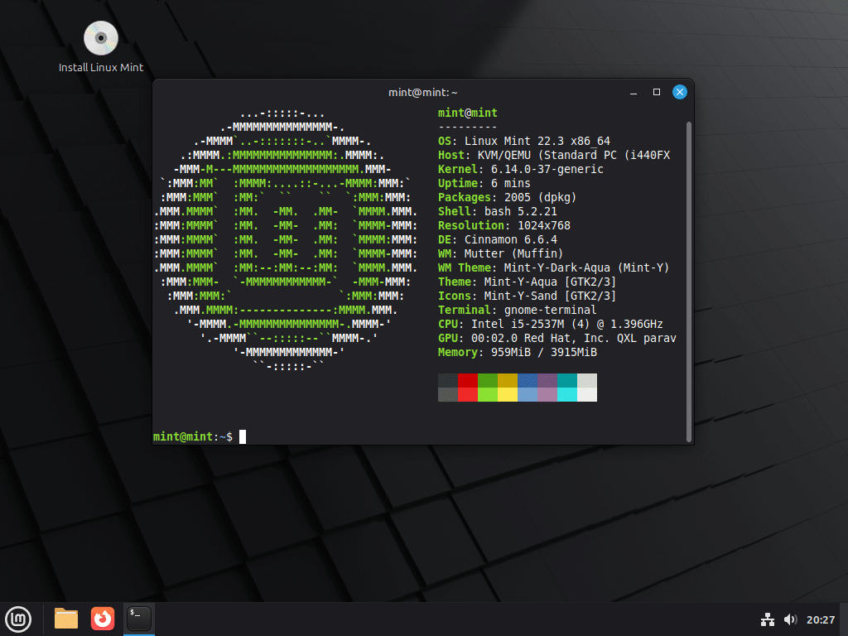The height and width of the screenshot is (636, 848).
Task: Click the 'Memory: 959MiB / 3915MiB' line
Action: 518,352
